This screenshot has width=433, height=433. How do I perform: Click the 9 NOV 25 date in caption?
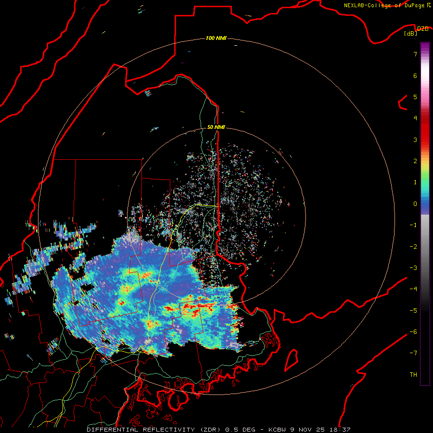coord(307,430)
